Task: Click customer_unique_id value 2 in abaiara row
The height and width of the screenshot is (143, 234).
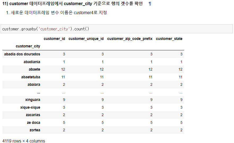Action: pos(102,85)
